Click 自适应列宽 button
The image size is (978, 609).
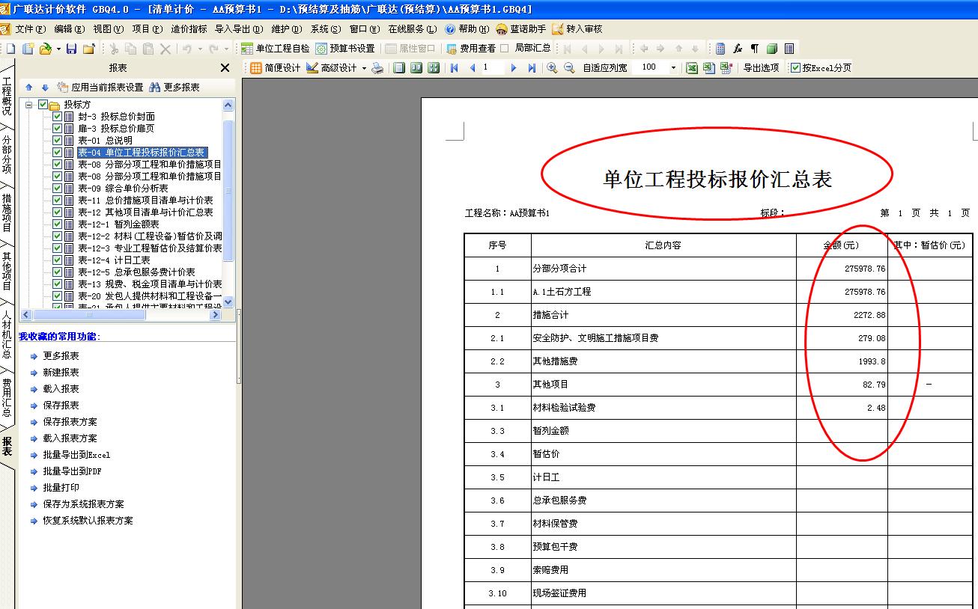pyautogui.click(x=605, y=67)
